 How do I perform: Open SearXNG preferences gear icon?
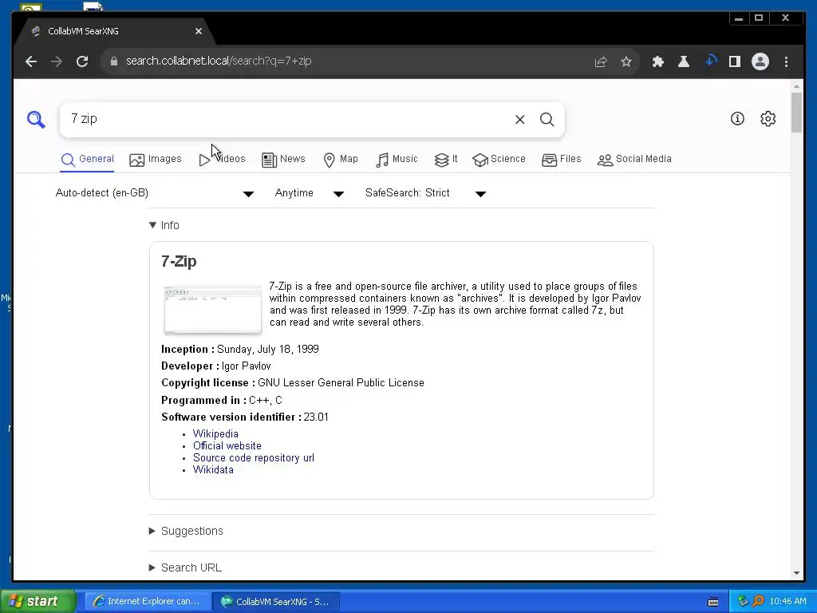768,119
